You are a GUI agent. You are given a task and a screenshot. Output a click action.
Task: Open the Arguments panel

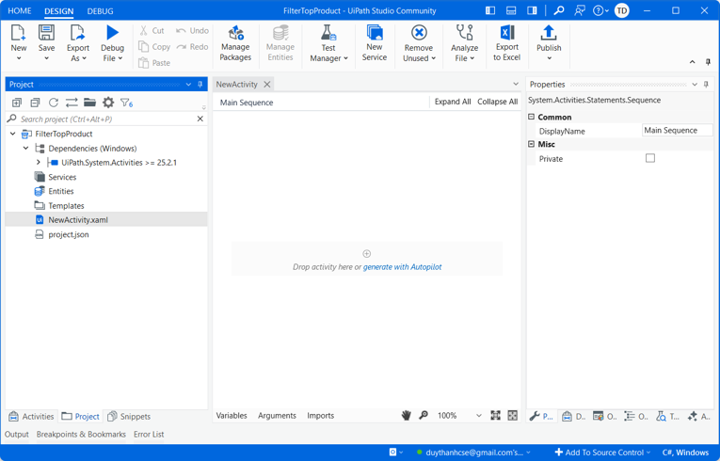[277, 416]
